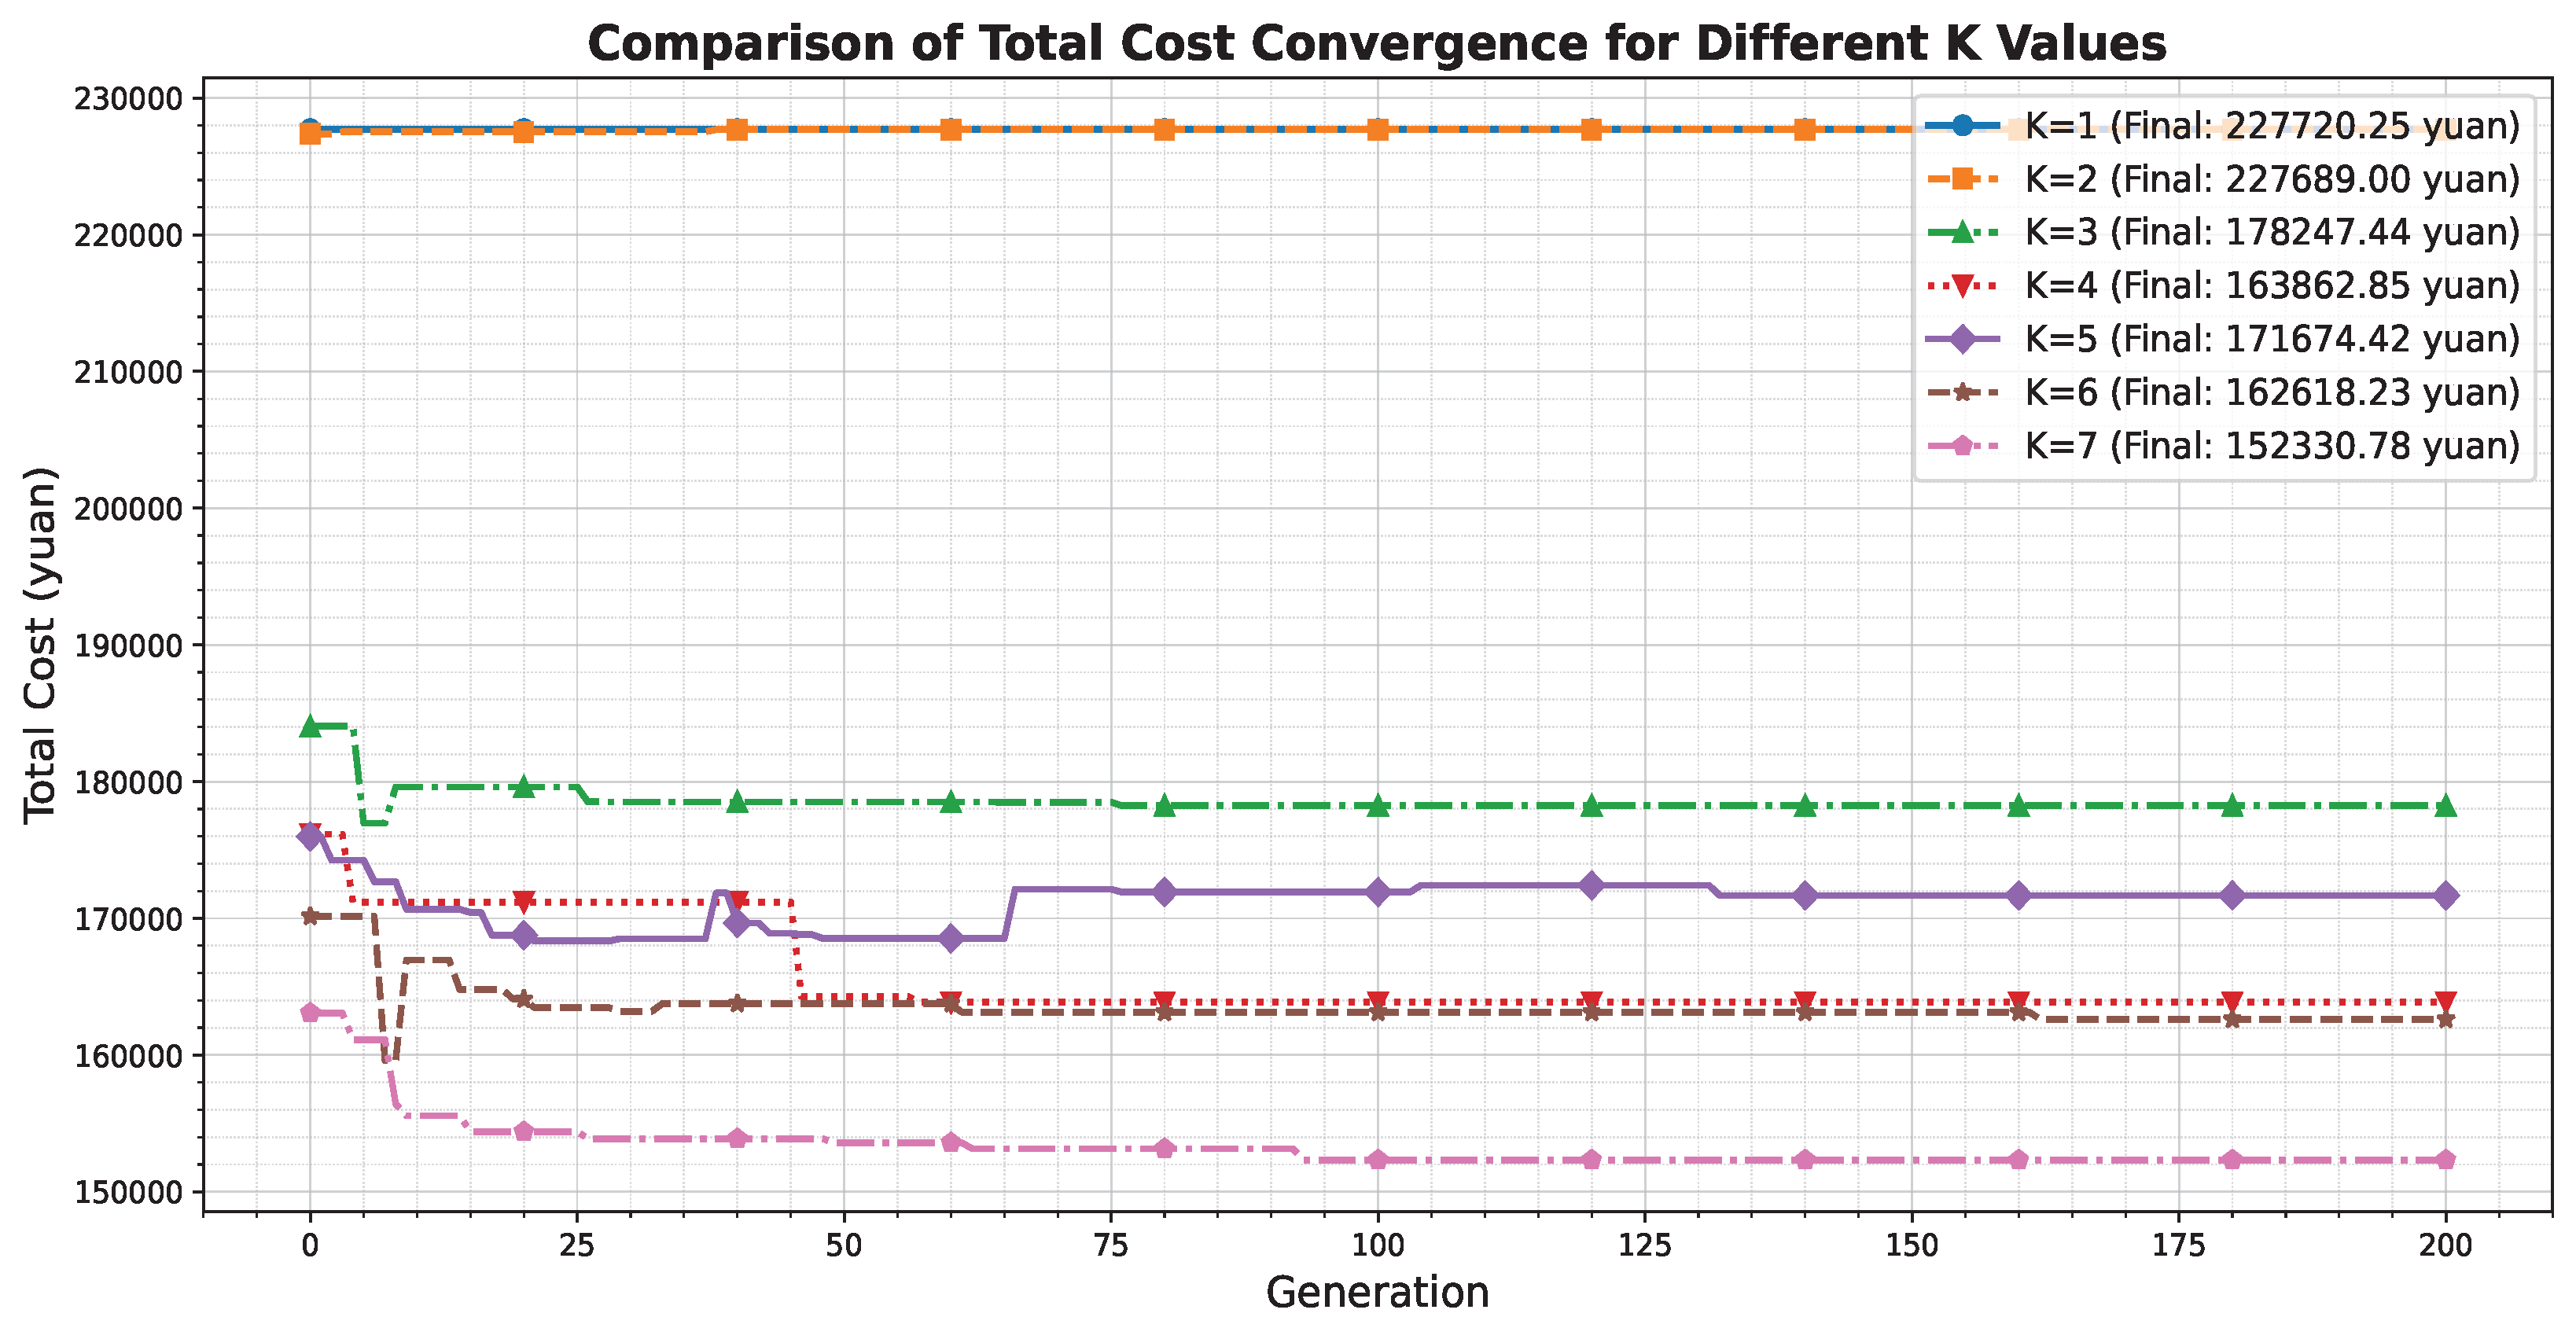Click the legend entry K=7 (Final: 152330.78 yuan)
Viewport: 2576px width, 1328px height.
click(x=2223, y=445)
